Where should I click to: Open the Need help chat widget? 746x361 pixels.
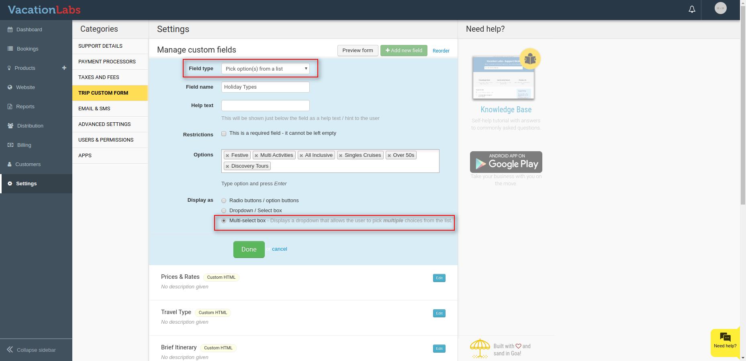(x=725, y=341)
